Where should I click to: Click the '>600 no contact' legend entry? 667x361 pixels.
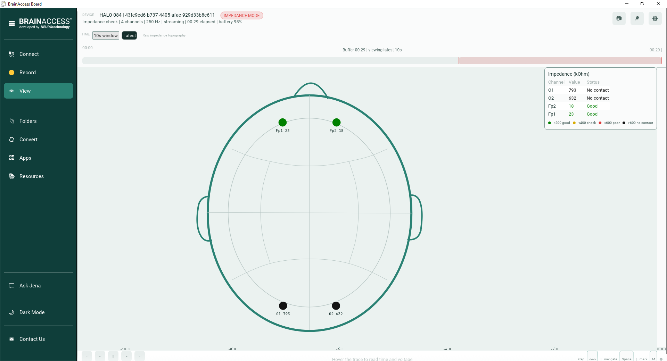[x=638, y=123]
